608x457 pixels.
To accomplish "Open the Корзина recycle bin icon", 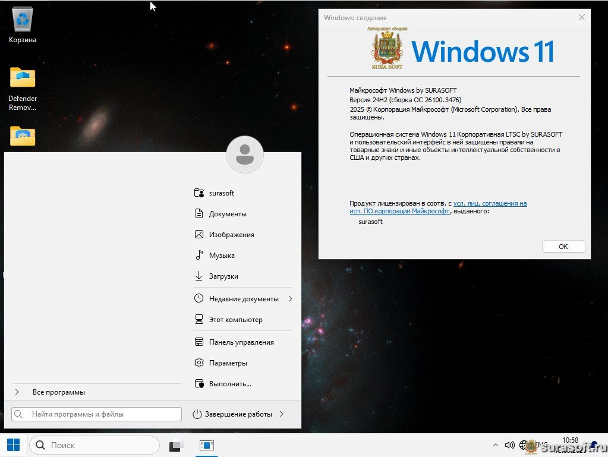I will [23, 25].
